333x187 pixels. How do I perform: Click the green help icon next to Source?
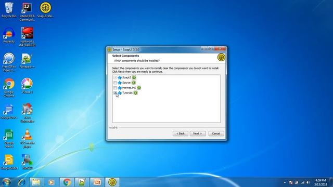(134, 83)
